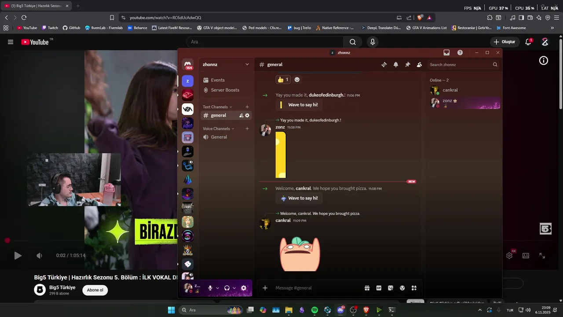Open Twitch bookmark link
Screen dimensions: 563x317
[50, 28]
